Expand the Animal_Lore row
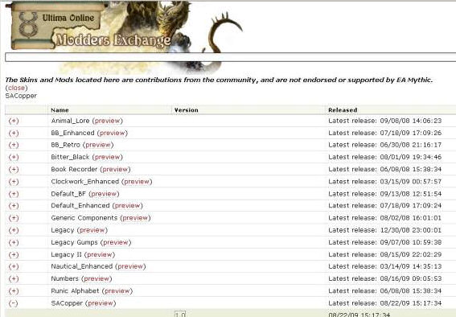The image size is (456, 317). [x=14, y=121]
